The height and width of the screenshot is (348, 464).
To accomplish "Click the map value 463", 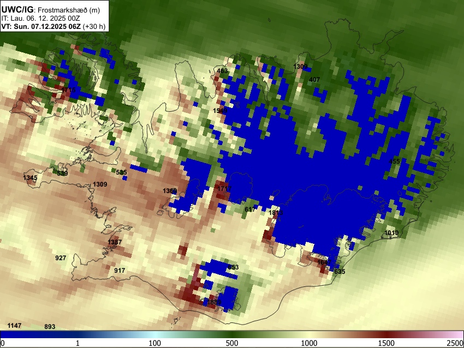I will tap(222, 71).
